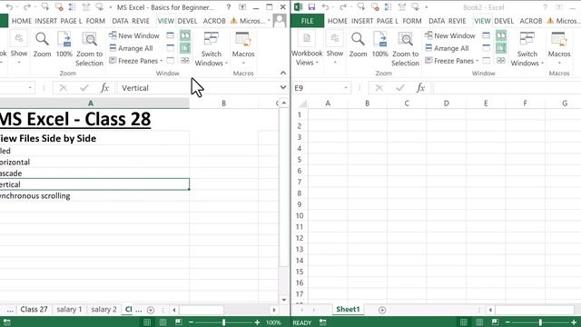Click row 9 header in Book2
581x327 pixels.
coord(300,204)
